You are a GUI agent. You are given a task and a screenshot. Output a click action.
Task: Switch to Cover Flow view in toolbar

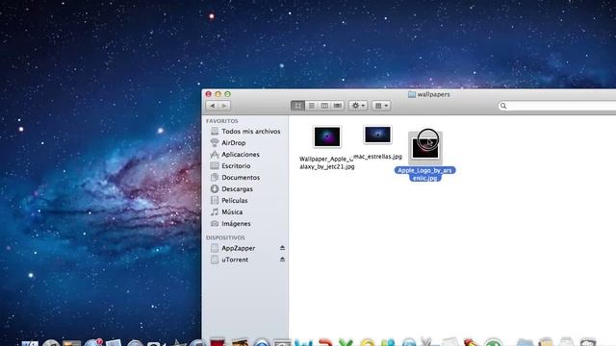click(338, 106)
